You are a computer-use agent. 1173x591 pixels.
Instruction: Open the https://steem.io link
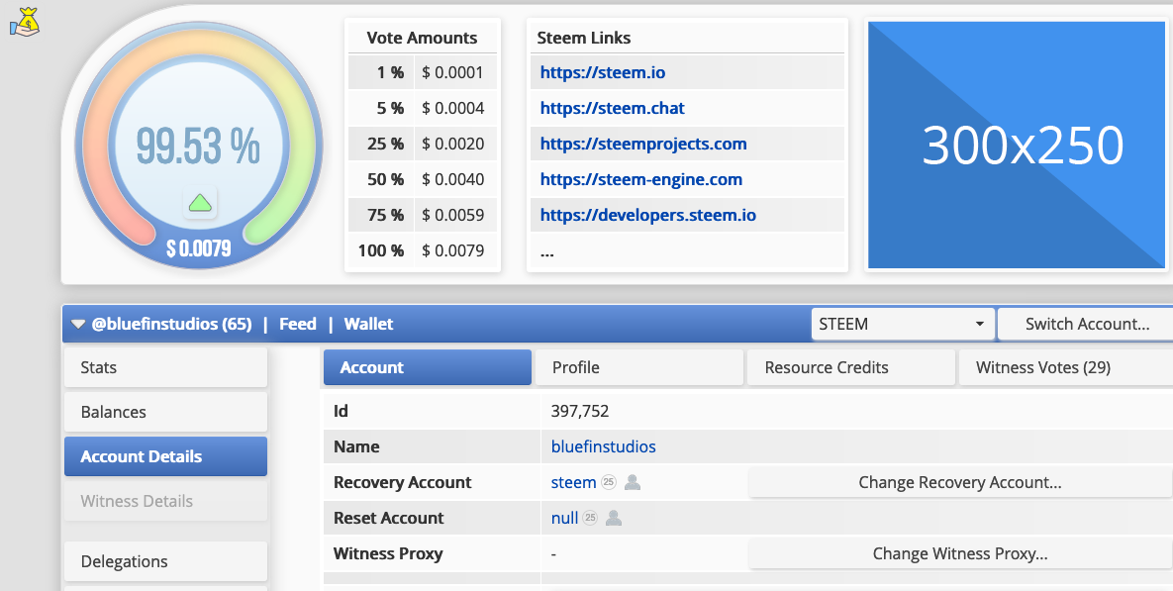tap(602, 72)
